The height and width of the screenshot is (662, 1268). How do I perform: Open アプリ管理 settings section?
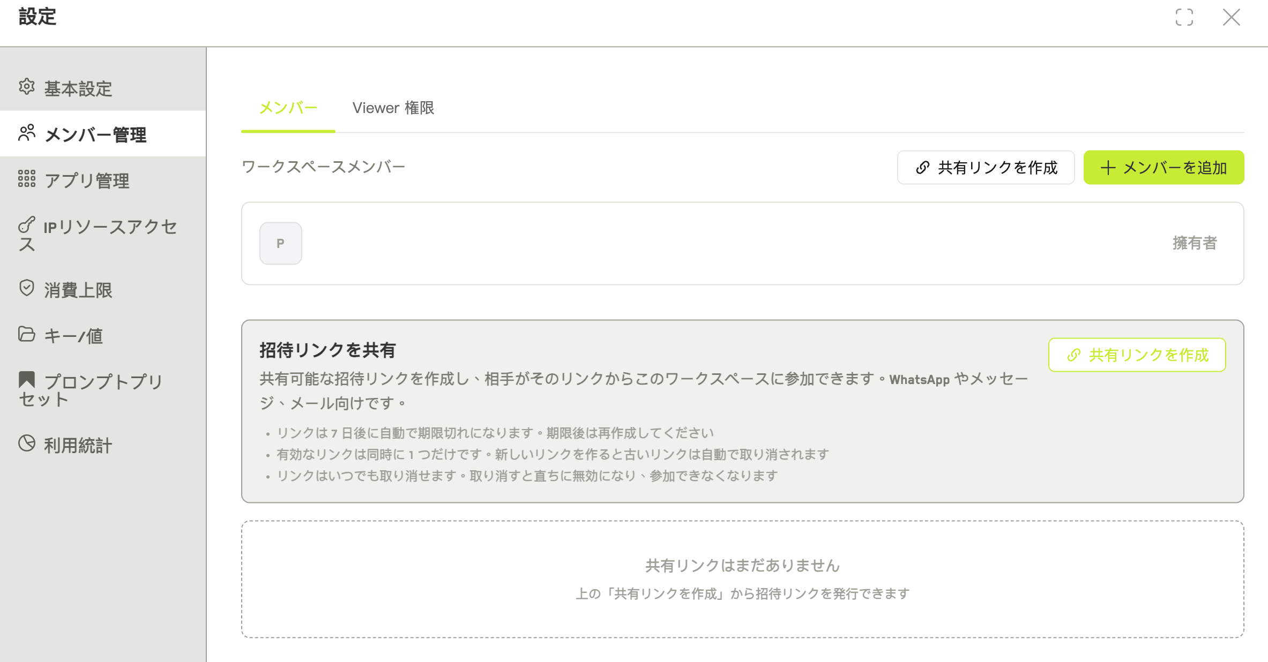[103, 180]
